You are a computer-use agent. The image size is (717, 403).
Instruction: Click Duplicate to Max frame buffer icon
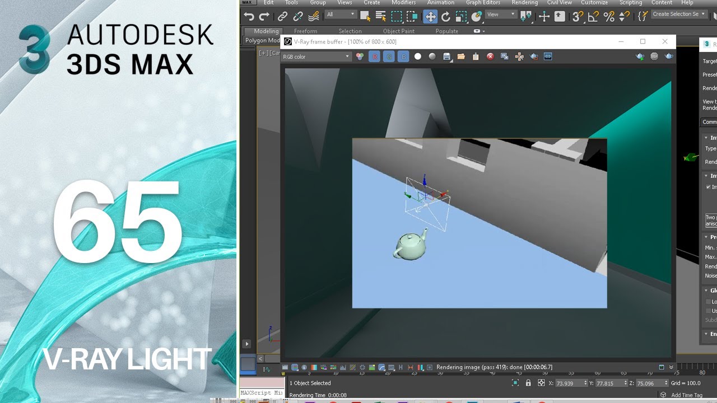coord(505,57)
